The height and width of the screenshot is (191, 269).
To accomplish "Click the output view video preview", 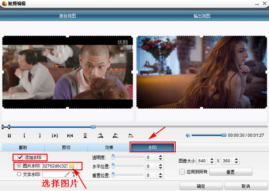I will (x=202, y=72).
